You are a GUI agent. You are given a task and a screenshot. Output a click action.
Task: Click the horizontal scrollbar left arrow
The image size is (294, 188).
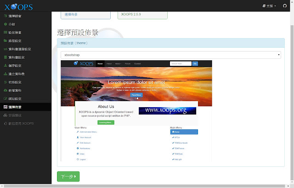[x=2, y=186]
